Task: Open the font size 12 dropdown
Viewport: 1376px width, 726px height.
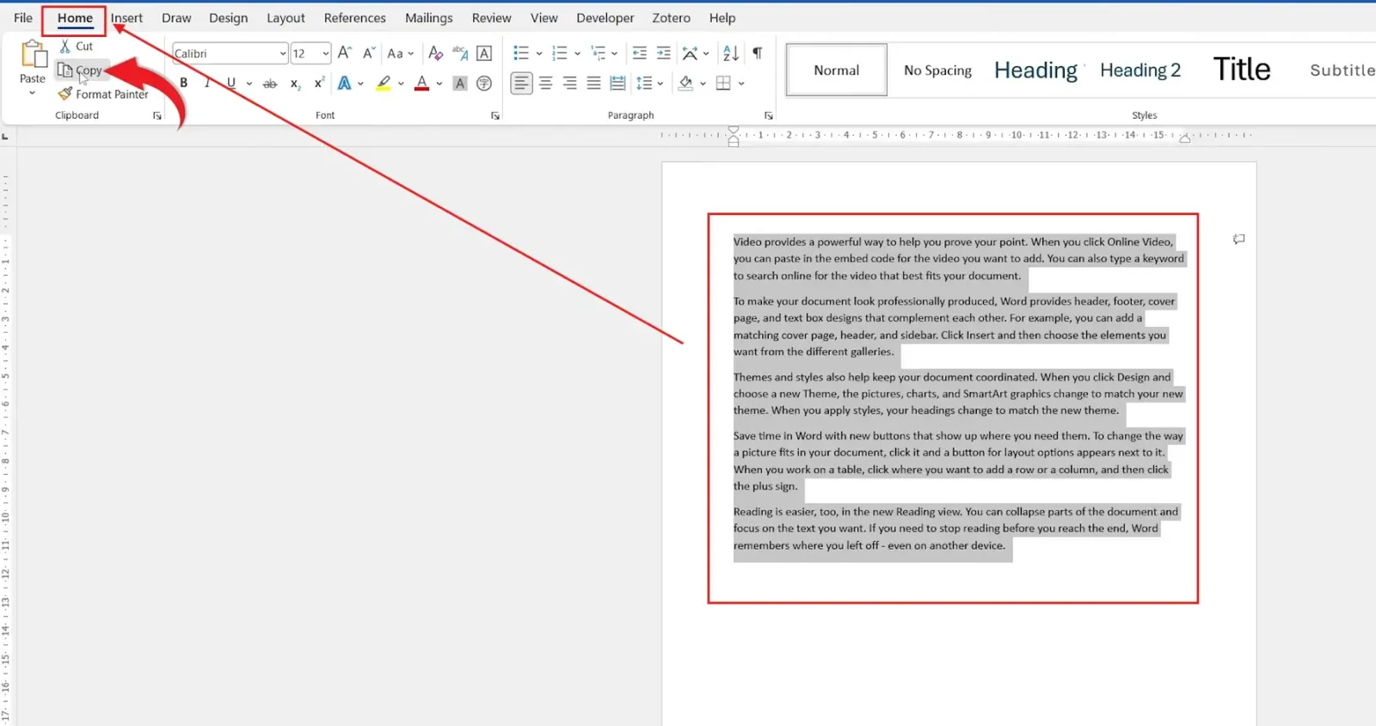Action: (x=326, y=53)
